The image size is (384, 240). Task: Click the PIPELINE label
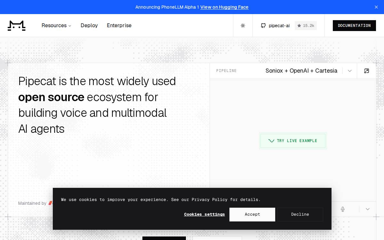click(x=226, y=71)
